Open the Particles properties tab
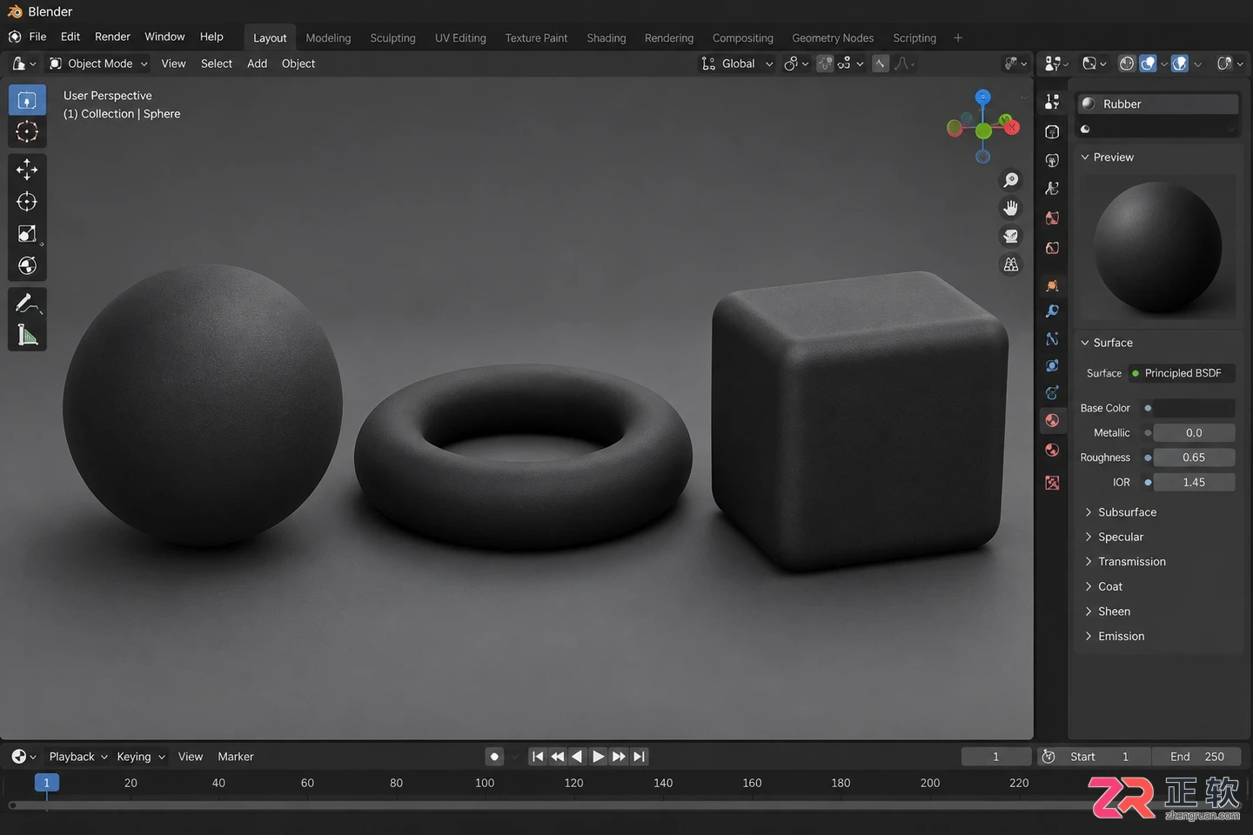1253x835 pixels. click(x=1053, y=339)
